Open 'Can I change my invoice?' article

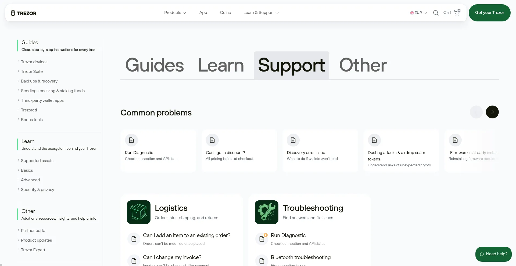(x=172, y=257)
